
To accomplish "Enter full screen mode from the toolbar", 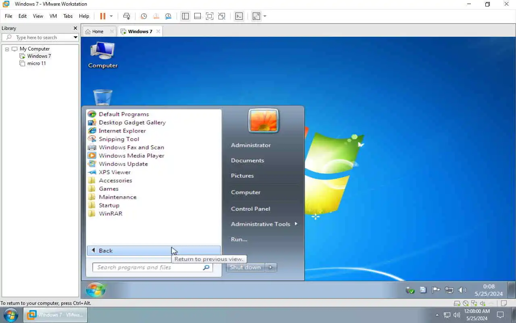I will (x=209, y=16).
